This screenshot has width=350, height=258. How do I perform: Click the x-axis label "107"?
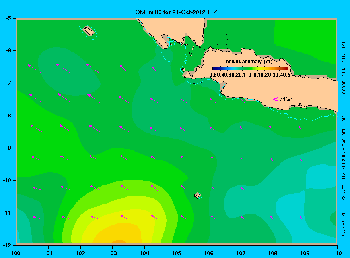point(241,253)
